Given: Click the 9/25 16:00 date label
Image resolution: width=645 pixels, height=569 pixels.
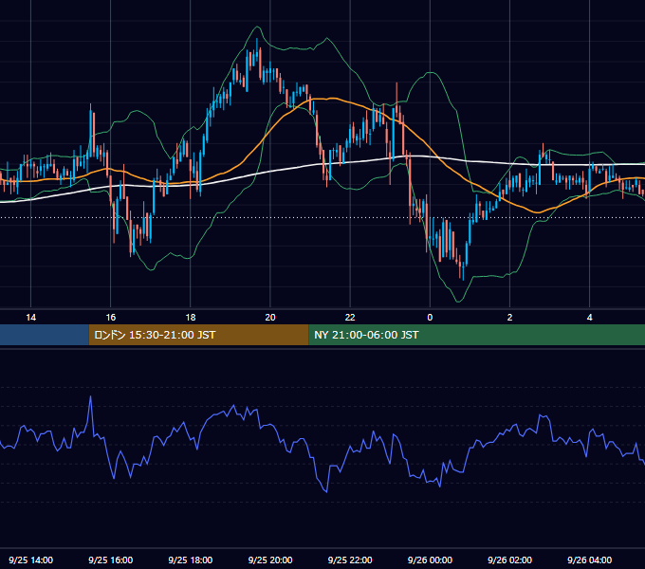Looking at the screenshot, I should [x=111, y=560].
